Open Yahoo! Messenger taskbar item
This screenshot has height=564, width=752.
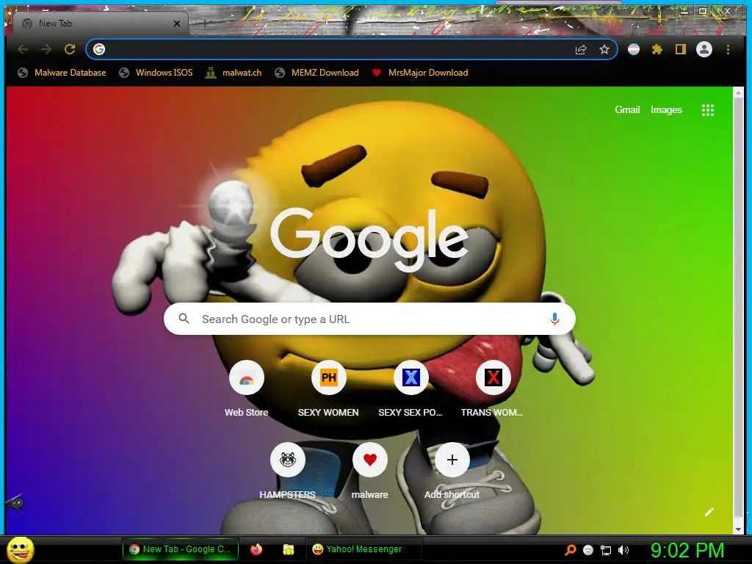pos(364,549)
